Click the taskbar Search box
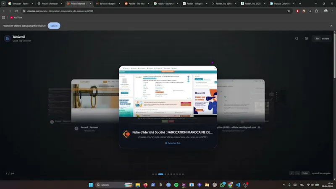The height and width of the screenshot is (189, 336). click(x=114, y=185)
